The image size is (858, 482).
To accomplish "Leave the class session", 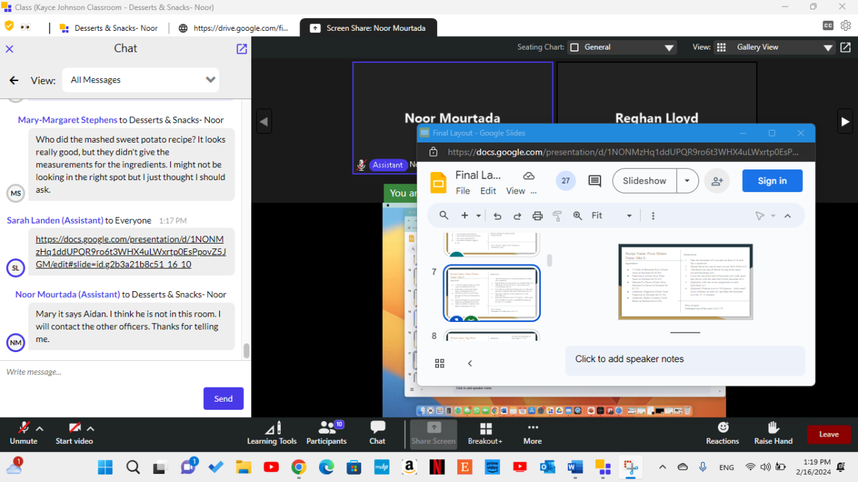I will [x=829, y=434].
